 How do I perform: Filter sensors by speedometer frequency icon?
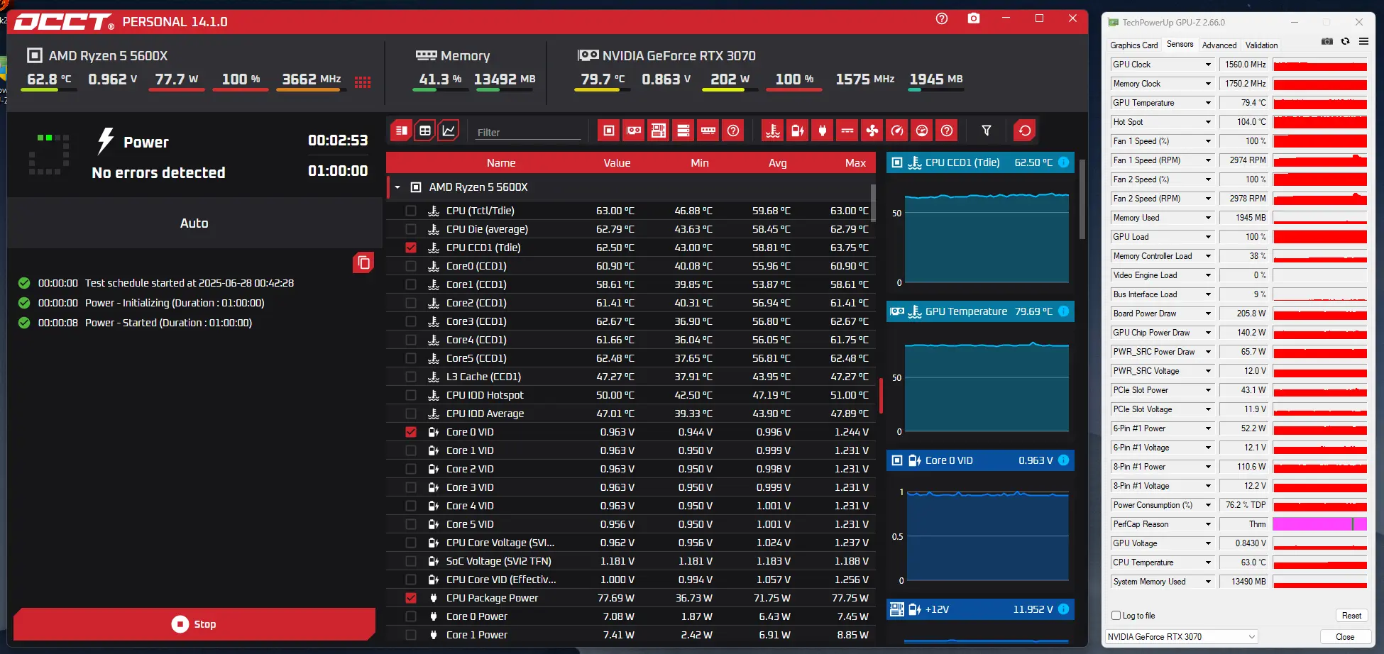click(x=897, y=131)
